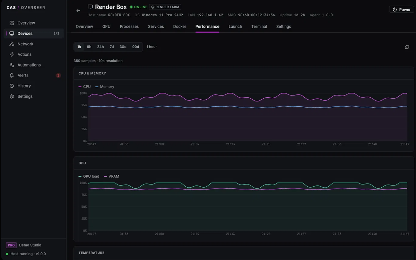Open the Terminal tab
Screen dimensions: 416x260
259,27
